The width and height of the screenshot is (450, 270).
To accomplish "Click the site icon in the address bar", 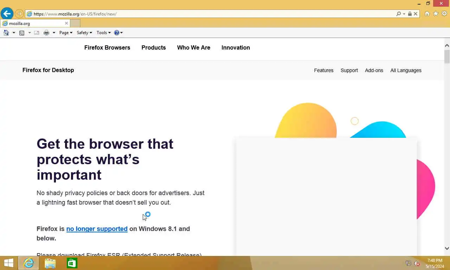I will pyautogui.click(x=30, y=14).
